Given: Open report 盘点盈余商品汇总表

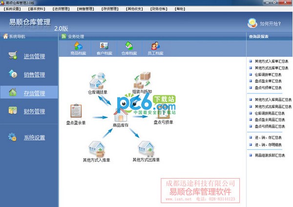Looking at the screenshot, I should coord(270,120).
